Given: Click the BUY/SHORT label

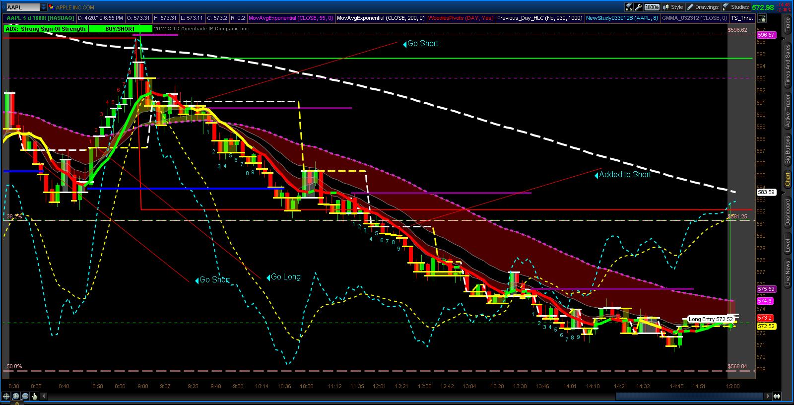Looking at the screenshot, I should pos(120,29).
